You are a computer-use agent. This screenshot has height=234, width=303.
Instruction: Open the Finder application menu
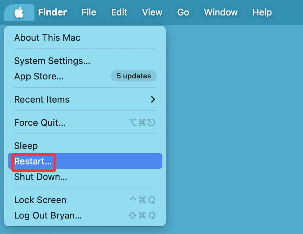[x=52, y=12]
